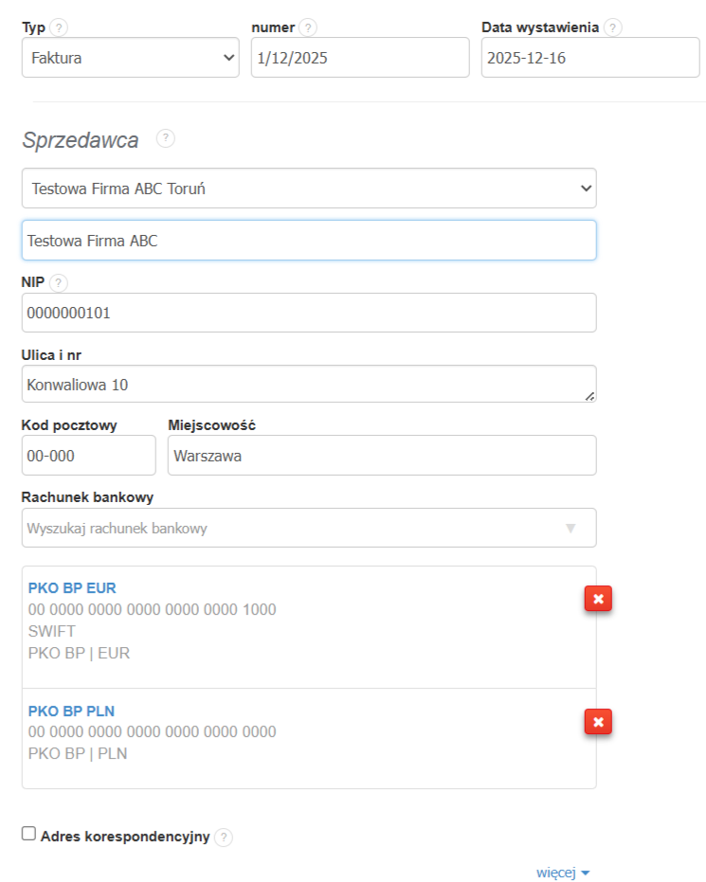Image resolution: width=706 pixels, height=882 pixels.
Task: Click help icon next to Adres korespondencyjny
Action: [x=223, y=837]
